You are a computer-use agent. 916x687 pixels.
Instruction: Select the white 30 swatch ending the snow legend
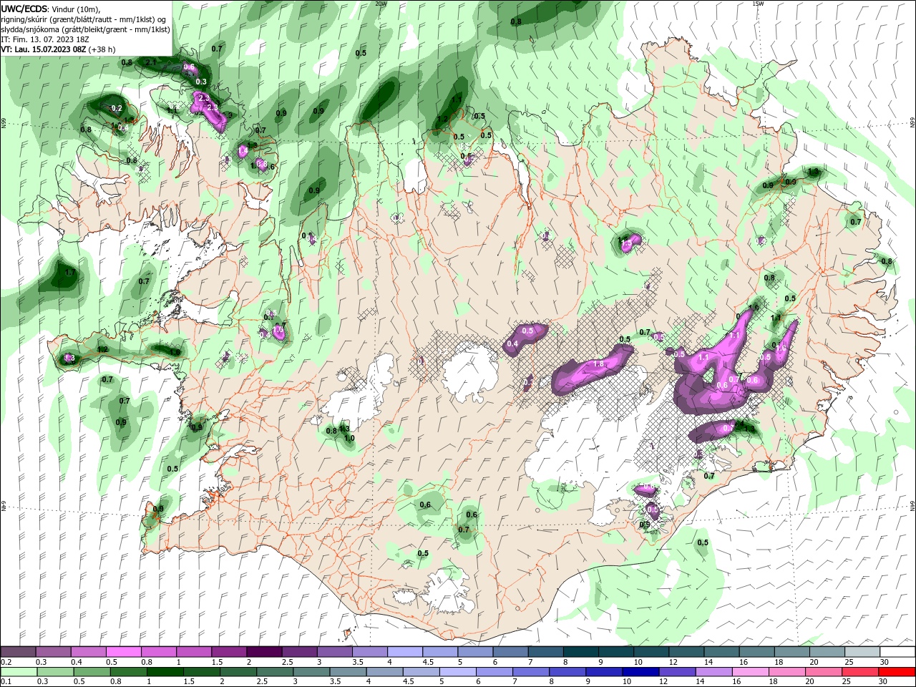click(897, 651)
